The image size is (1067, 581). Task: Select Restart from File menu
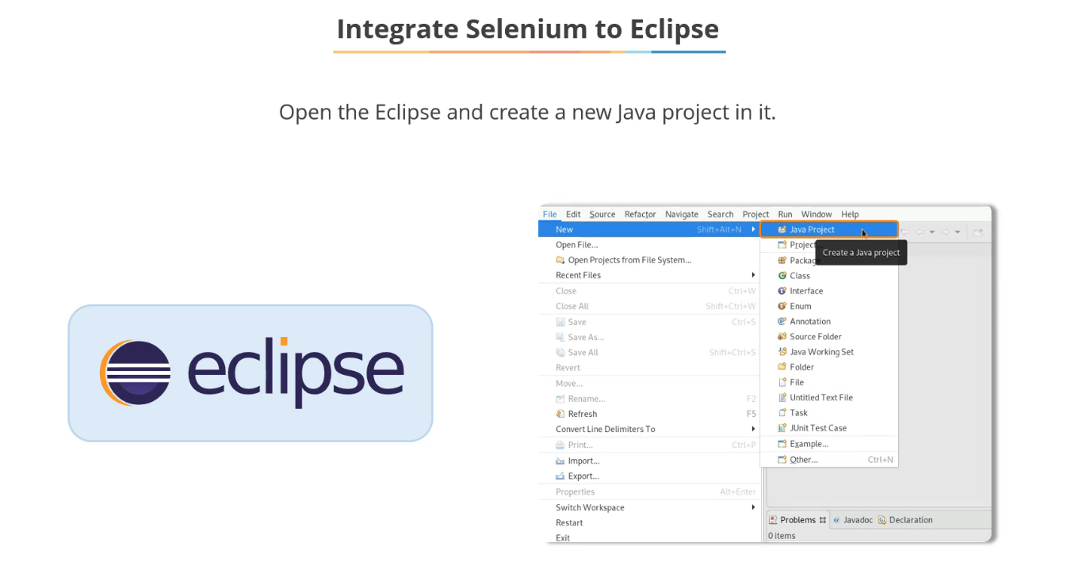pyautogui.click(x=649, y=522)
